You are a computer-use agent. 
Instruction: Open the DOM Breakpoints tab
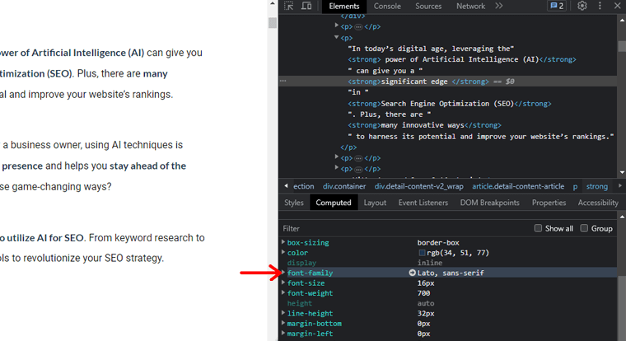click(489, 203)
